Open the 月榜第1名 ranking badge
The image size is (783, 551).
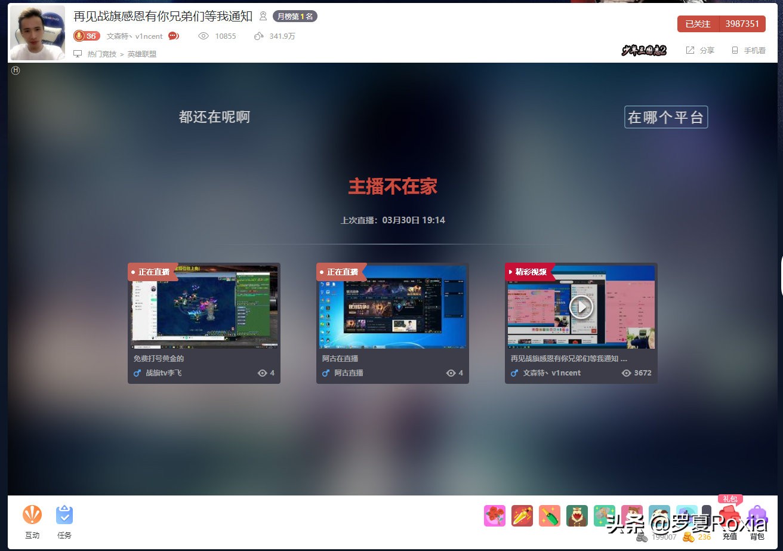[295, 16]
